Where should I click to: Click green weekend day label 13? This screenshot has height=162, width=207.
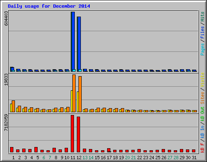[85, 158]
